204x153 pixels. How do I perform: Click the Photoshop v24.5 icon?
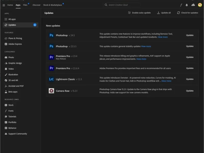tap(51, 35)
